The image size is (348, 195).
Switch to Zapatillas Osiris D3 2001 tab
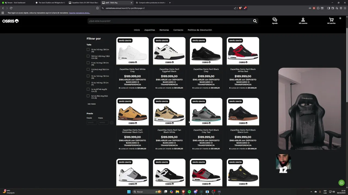pos(84,3)
